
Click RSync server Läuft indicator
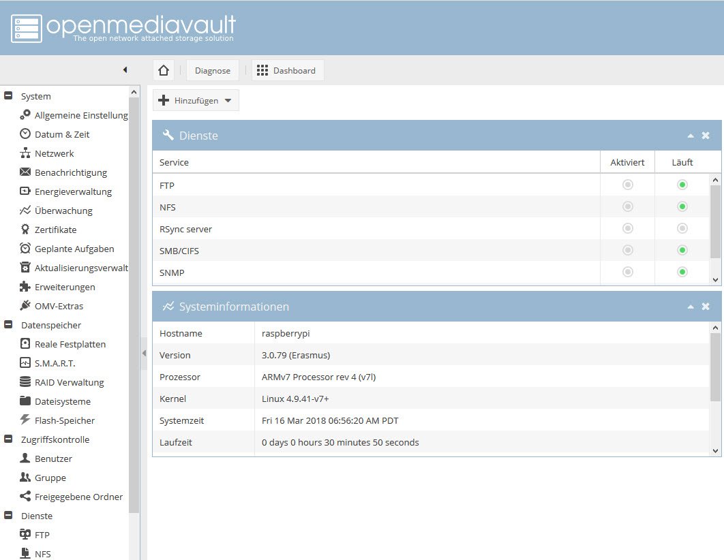tap(682, 228)
